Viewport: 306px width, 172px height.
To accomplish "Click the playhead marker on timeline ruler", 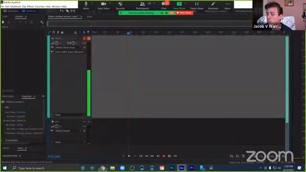I will (128, 33).
